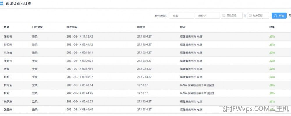
Task: Select the 林奇金 row with IP 127.0.0.1
Action: pos(145,85)
